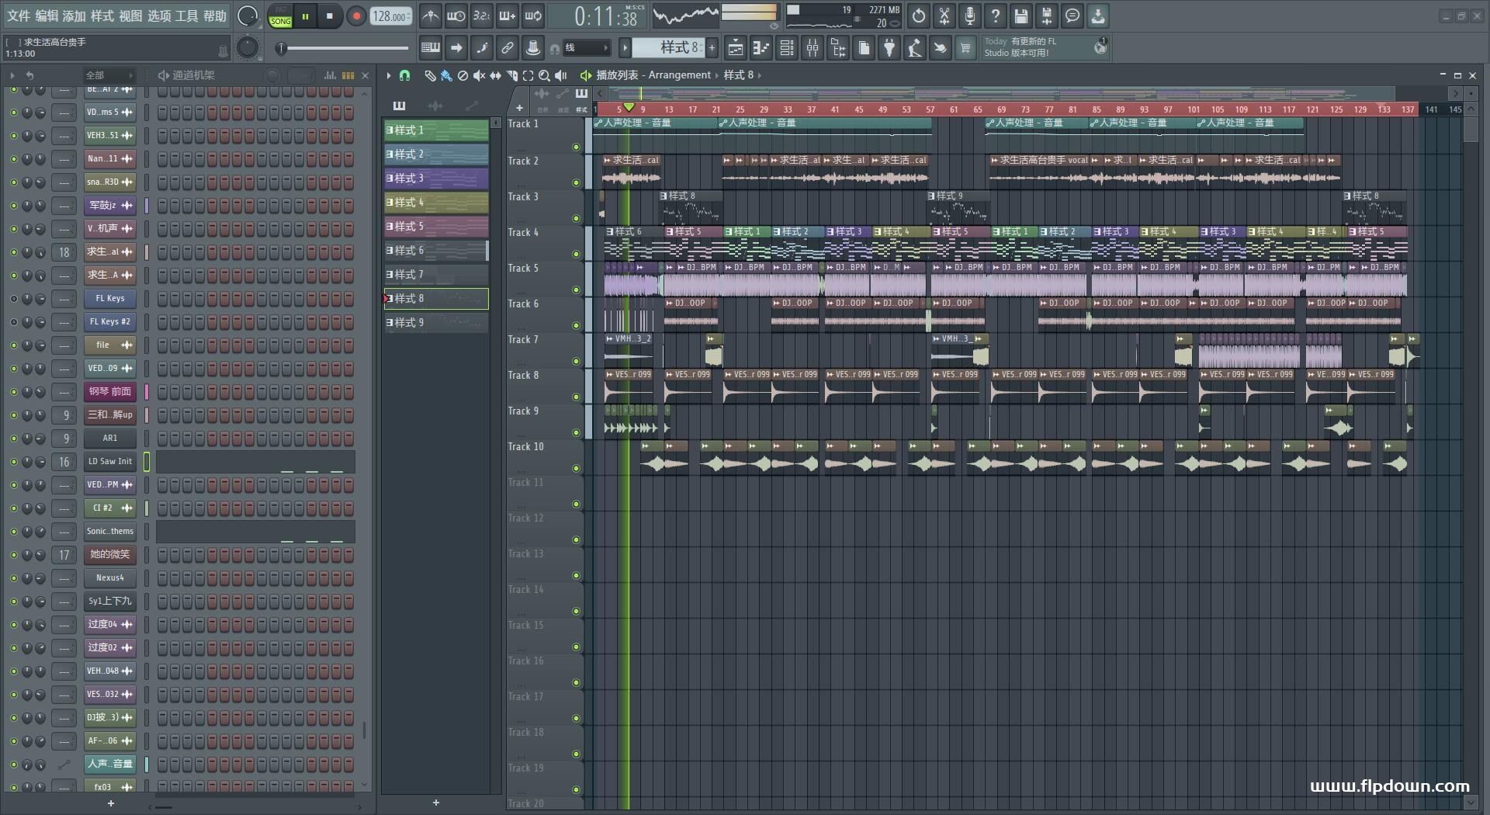Open the 全部 channel filter dropdown
1490x815 pixels.
pos(109,75)
